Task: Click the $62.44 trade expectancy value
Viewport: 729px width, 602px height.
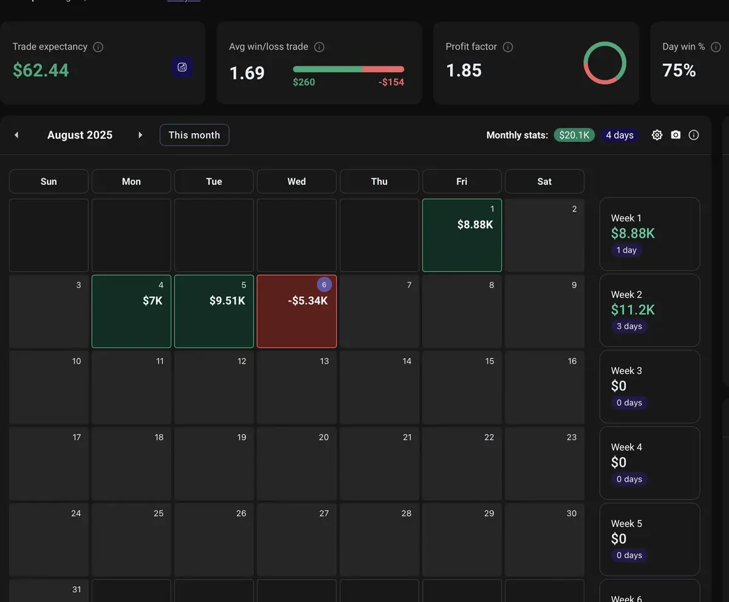Action: [x=41, y=71]
